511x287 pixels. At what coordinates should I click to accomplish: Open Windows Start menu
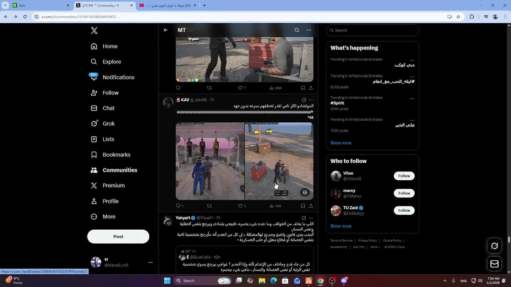click(167, 281)
